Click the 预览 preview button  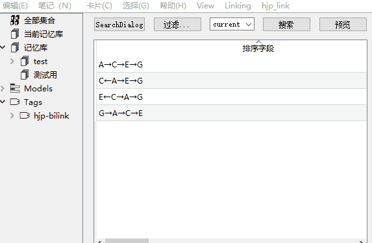343,24
